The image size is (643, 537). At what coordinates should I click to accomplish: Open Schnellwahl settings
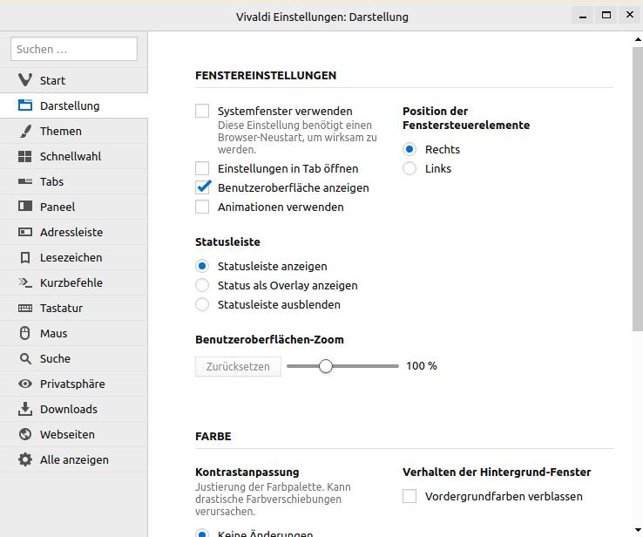coord(74,156)
